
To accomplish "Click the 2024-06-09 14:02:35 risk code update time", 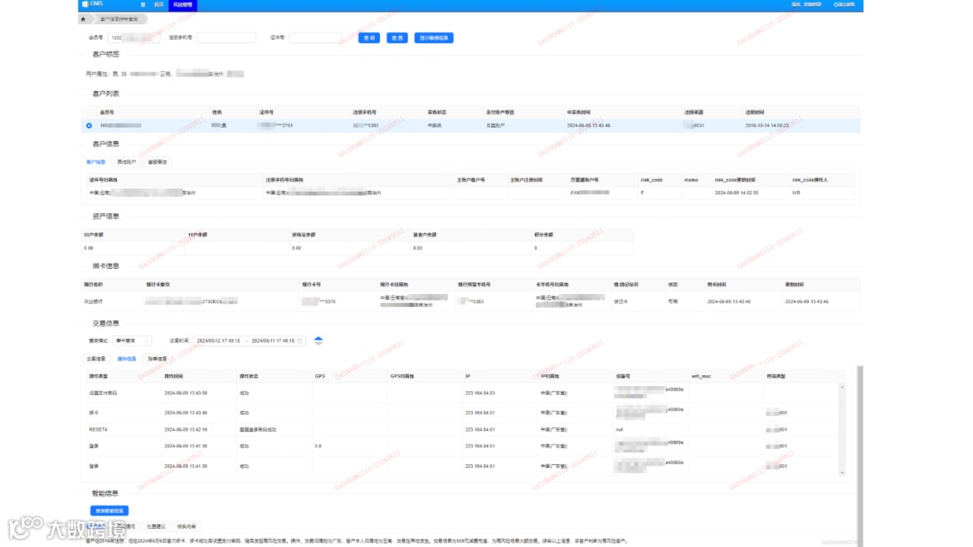I will point(737,193).
